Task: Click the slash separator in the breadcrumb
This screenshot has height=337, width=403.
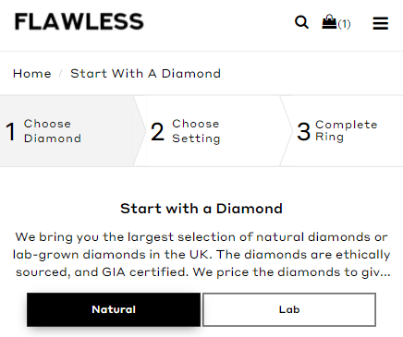Action: (61, 74)
